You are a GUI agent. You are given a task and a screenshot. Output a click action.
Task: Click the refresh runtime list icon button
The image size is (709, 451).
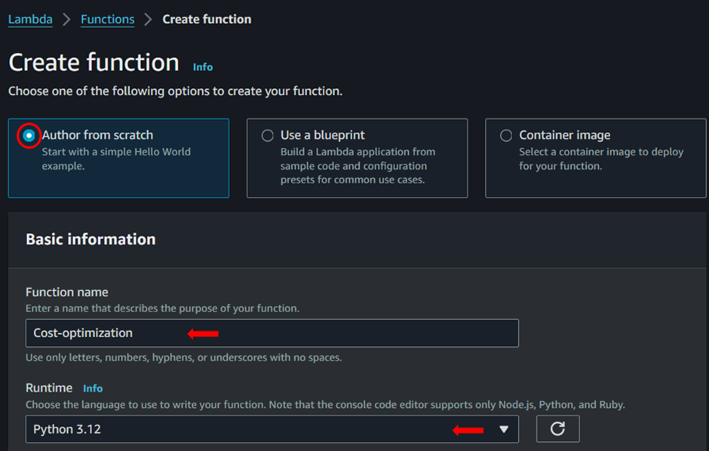[557, 428]
